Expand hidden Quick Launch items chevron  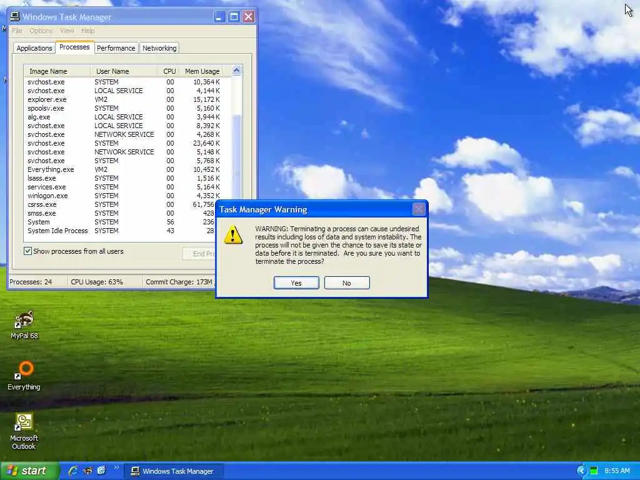(x=116, y=467)
